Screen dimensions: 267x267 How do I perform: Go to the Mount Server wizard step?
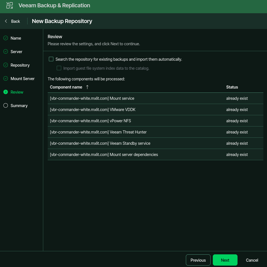pyautogui.click(x=22, y=79)
